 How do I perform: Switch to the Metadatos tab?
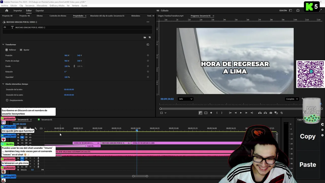[136, 16]
